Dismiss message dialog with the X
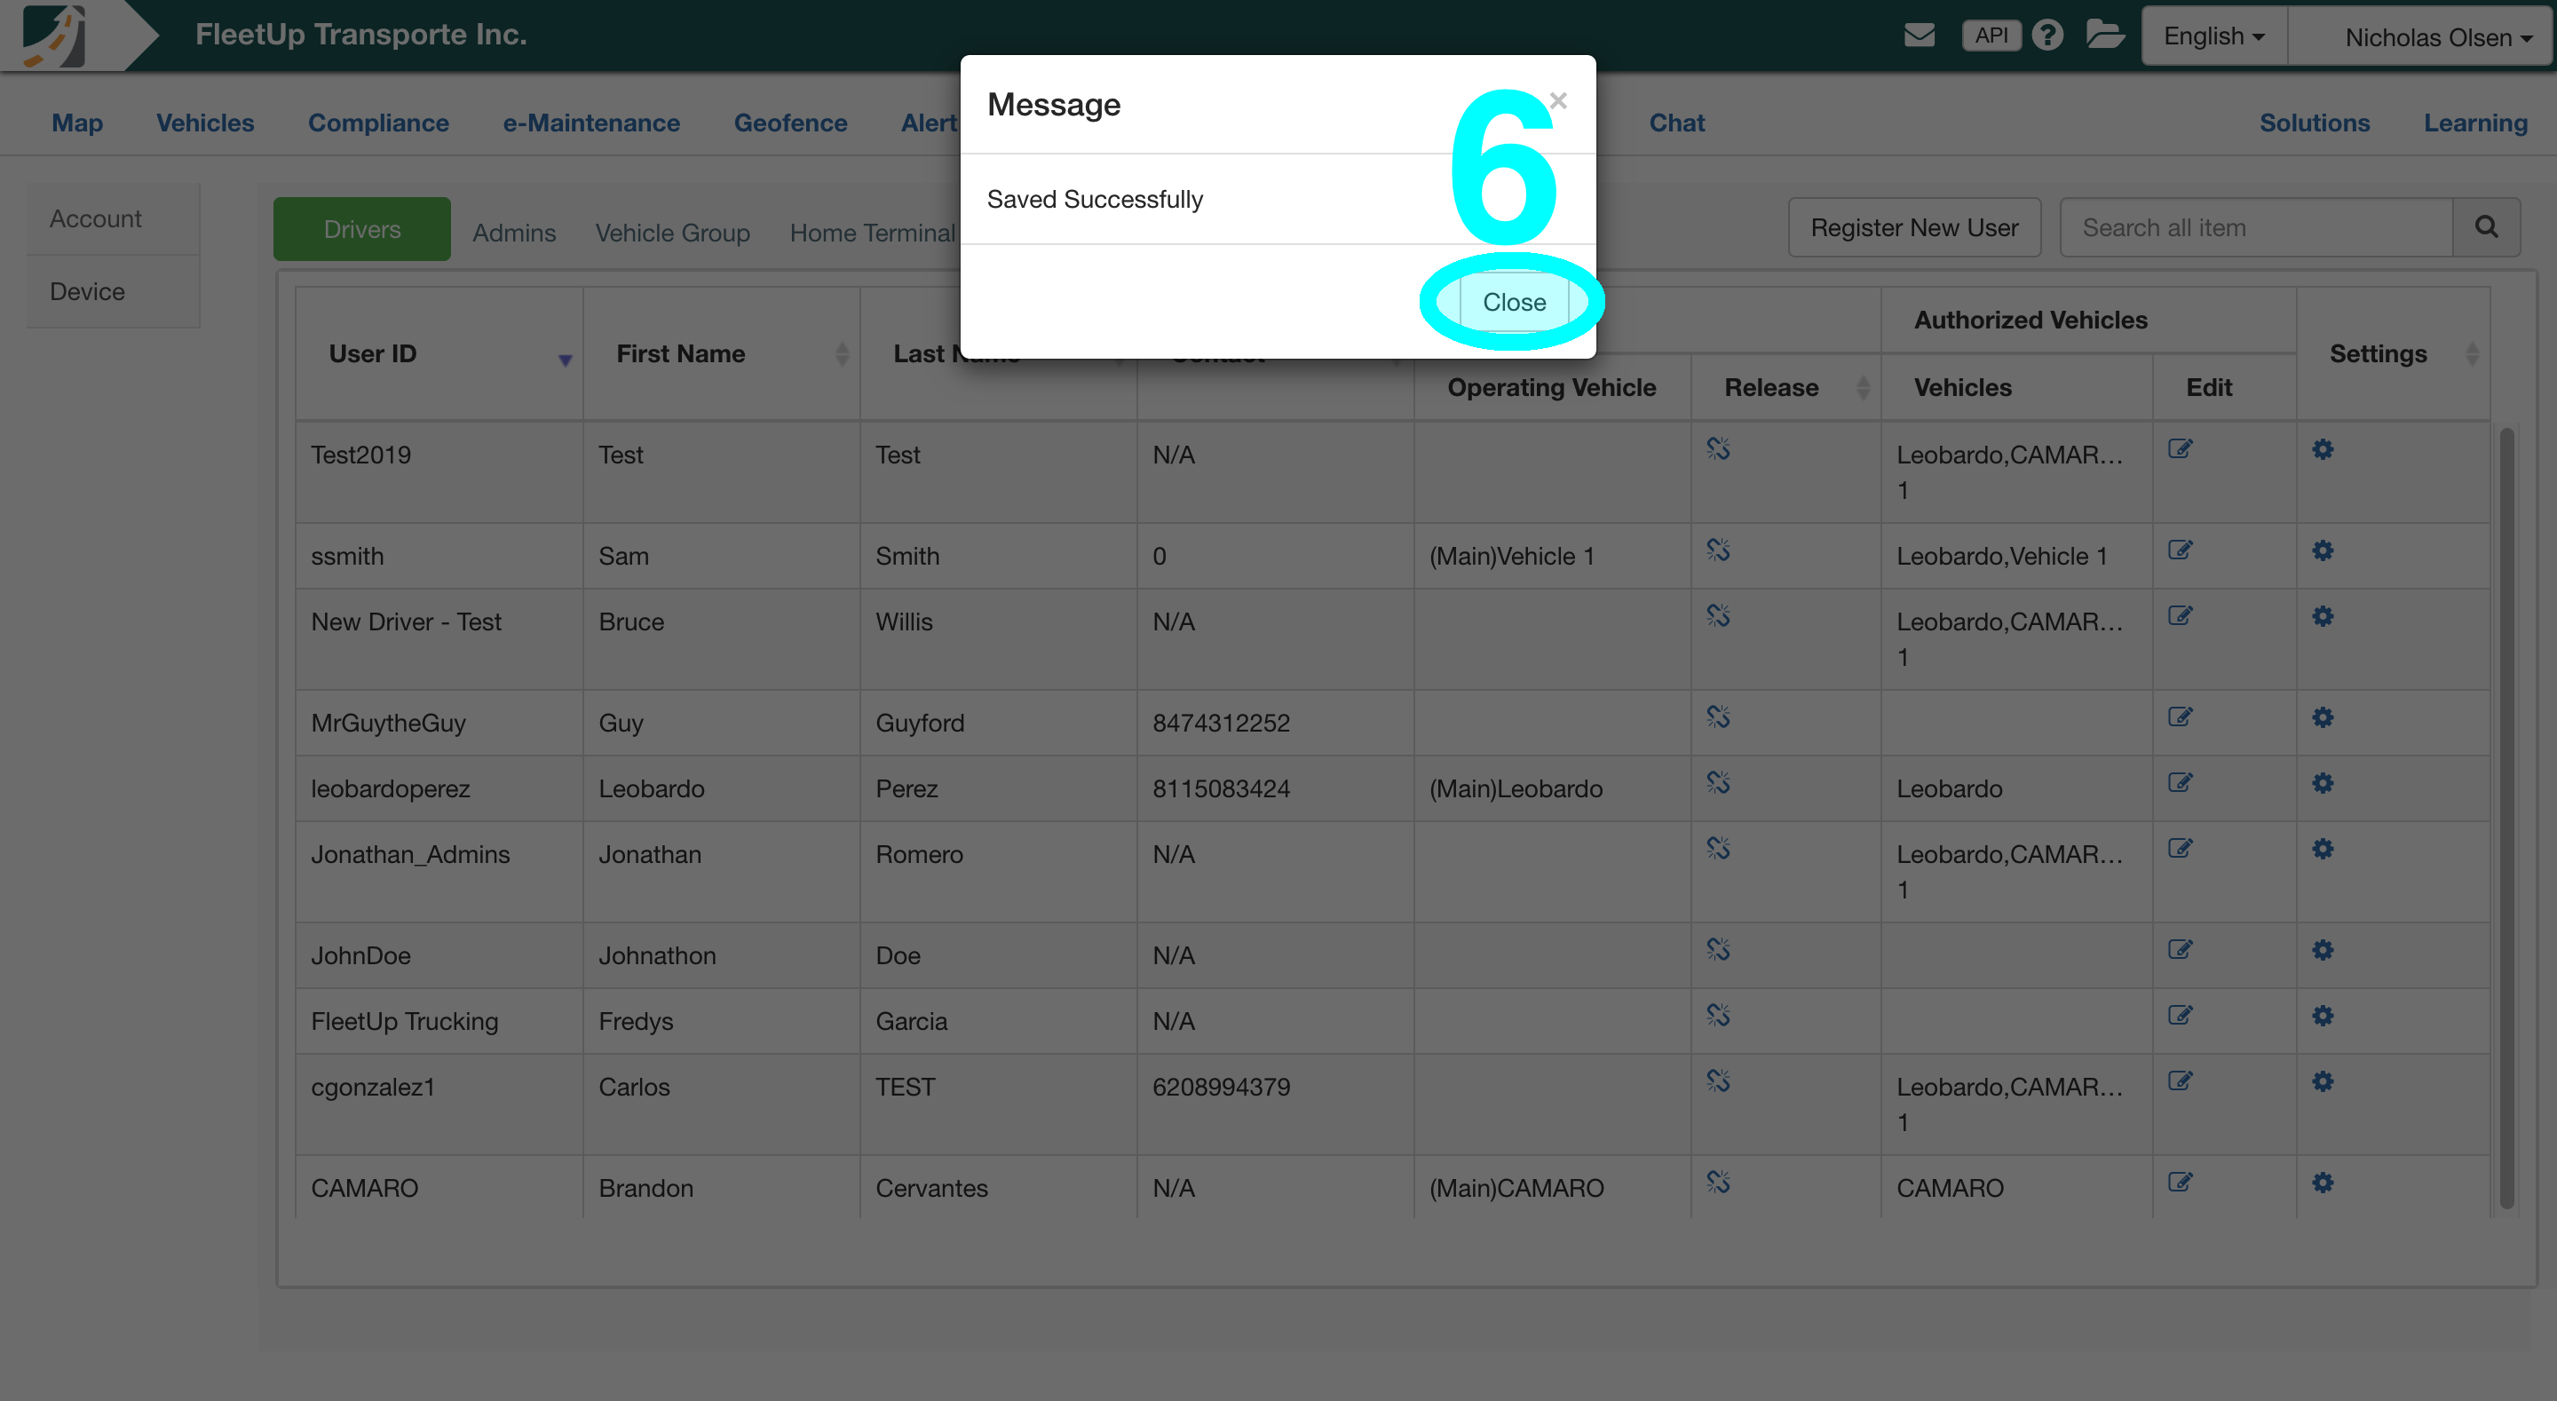The image size is (2557, 1401). tap(1558, 100)
